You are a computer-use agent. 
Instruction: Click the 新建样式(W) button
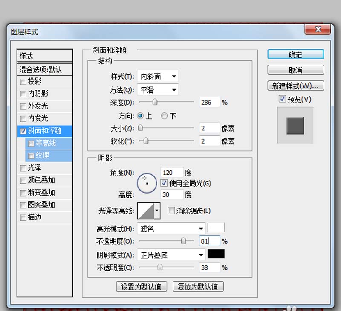point(296,85)
